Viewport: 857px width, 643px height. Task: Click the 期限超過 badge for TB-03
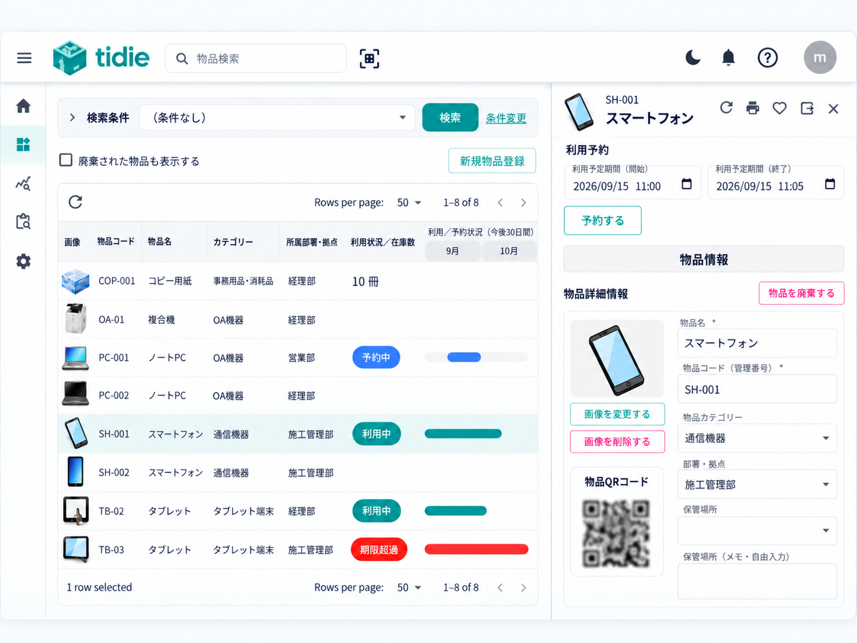coord(379,549)
